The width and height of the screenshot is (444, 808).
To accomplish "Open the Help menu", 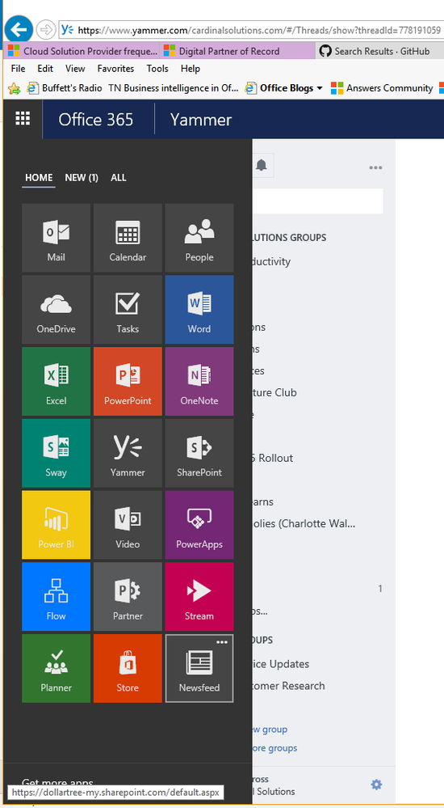I will [x=191, y=69].
